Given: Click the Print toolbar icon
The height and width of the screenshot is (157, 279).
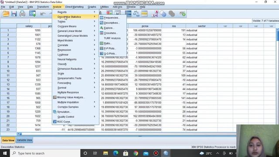Looking at the screenshot, I should [22, 14].
